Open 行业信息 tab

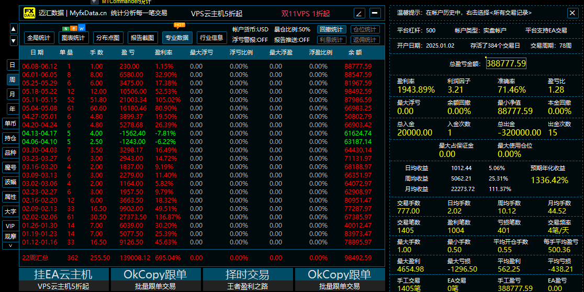coord(211,38)
